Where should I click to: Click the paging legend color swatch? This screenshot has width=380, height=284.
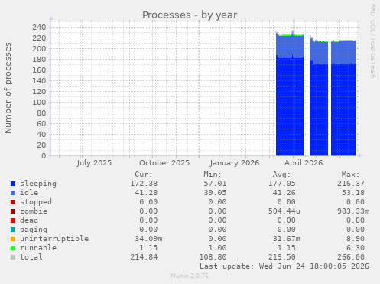click(13, 230)
